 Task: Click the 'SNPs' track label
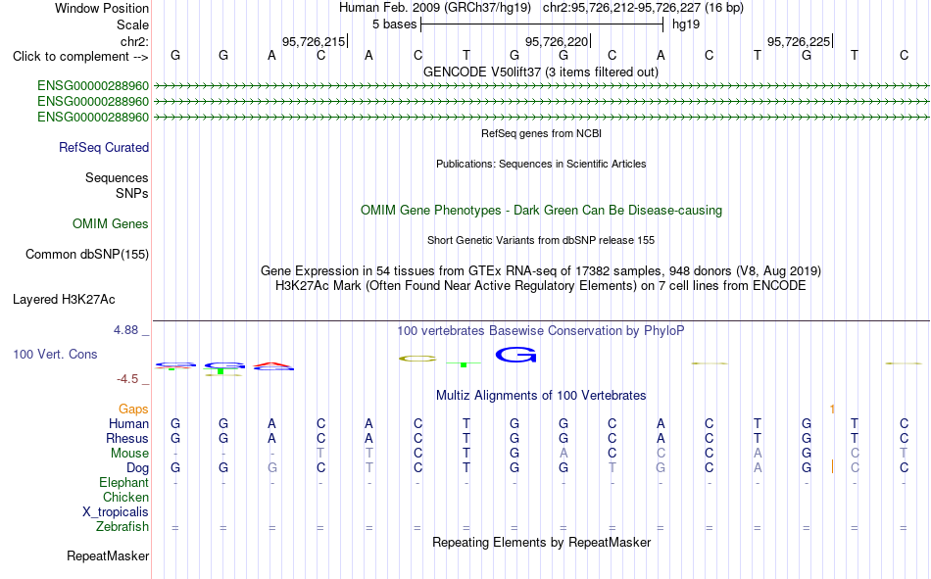click(132, 194)
